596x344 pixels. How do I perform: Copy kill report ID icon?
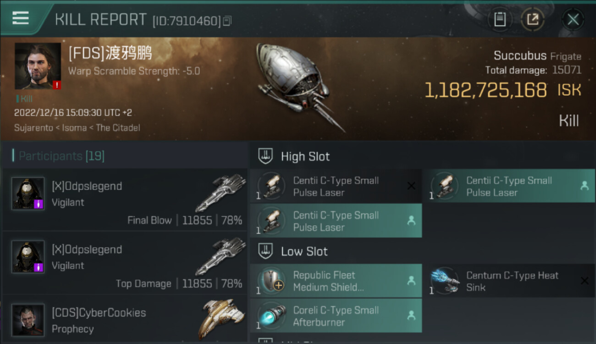tap(228, 21)
